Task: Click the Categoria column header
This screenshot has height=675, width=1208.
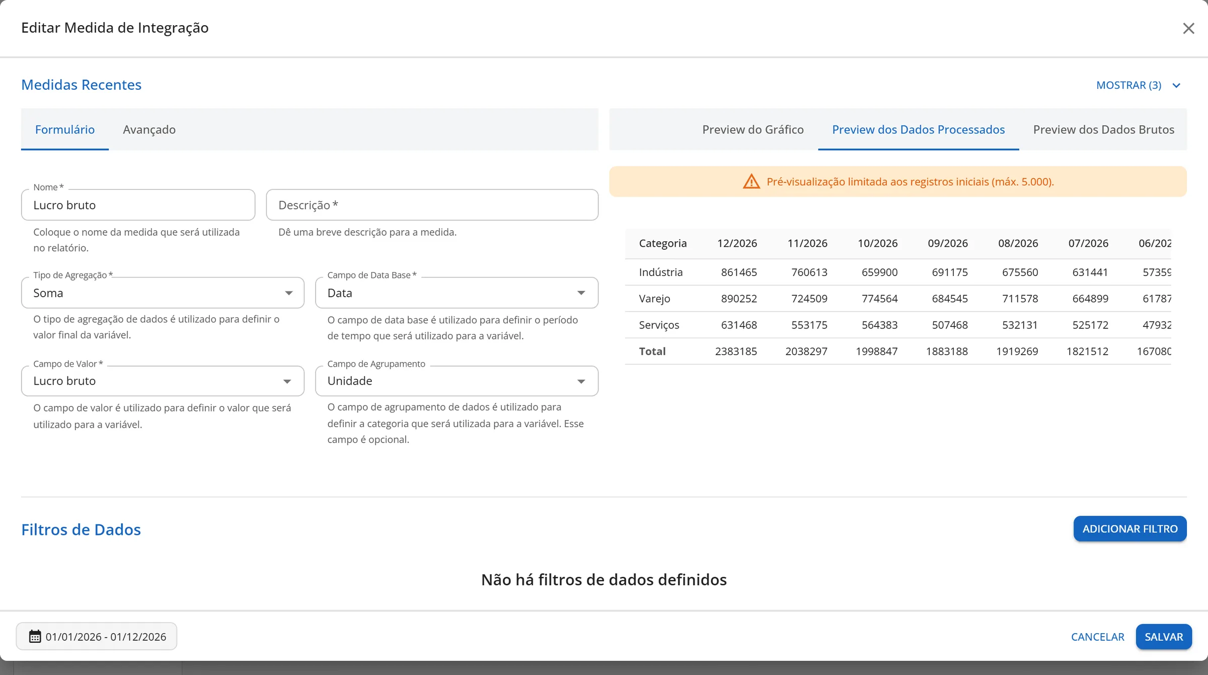Action: click(662, 243)
